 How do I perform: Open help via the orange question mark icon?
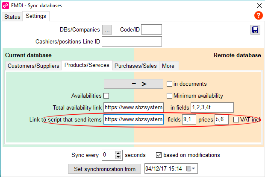click(259, 15)
